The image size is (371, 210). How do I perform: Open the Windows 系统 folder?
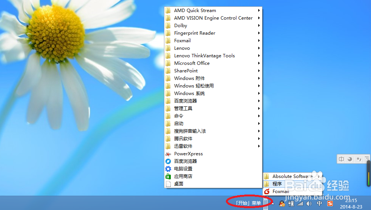click(x=213, y=94)
